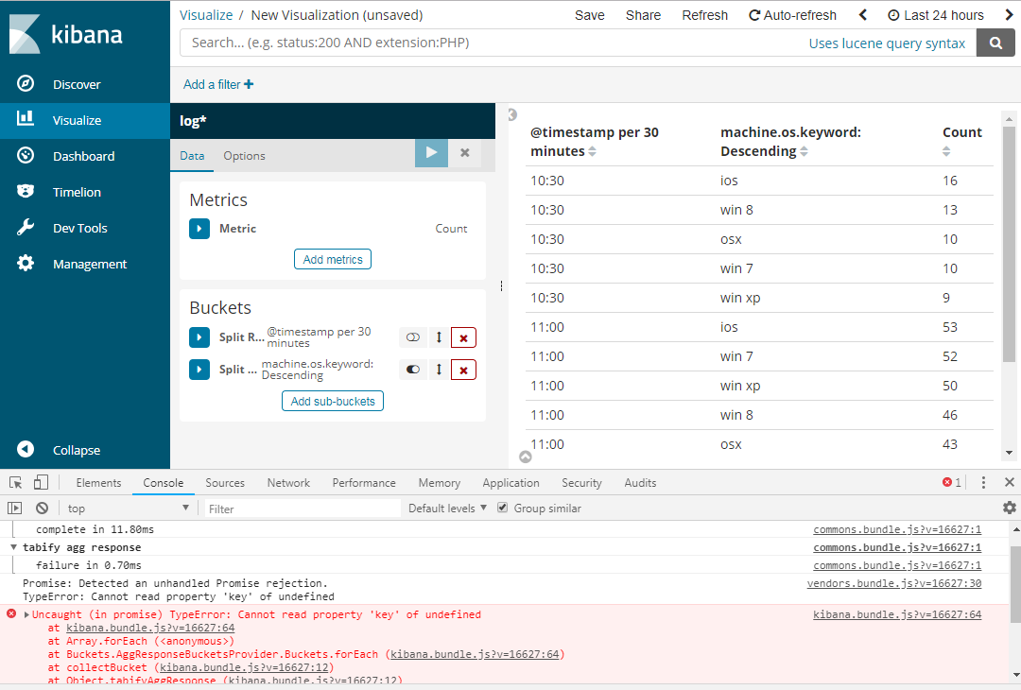Click the Add sub-buckets button

pyautogui.click(x=333, y=401)
